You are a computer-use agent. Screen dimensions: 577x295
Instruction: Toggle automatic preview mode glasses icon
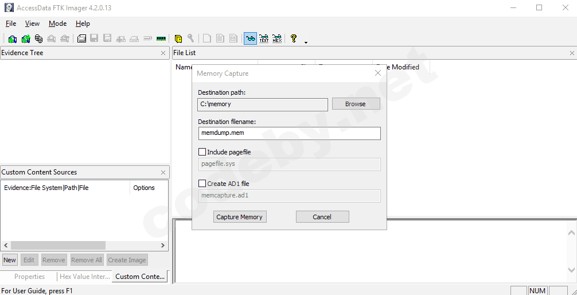[250, 38]
